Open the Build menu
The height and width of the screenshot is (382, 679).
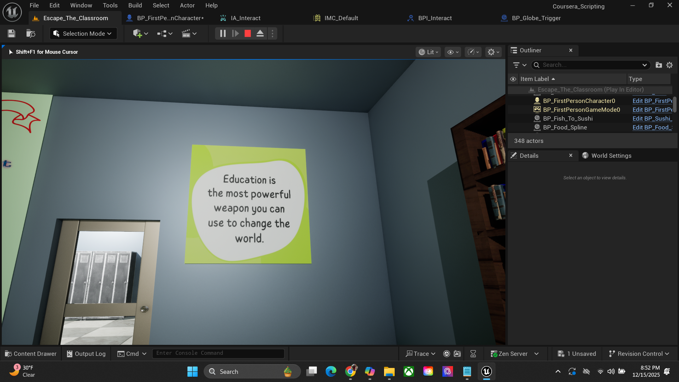point(135,5)
